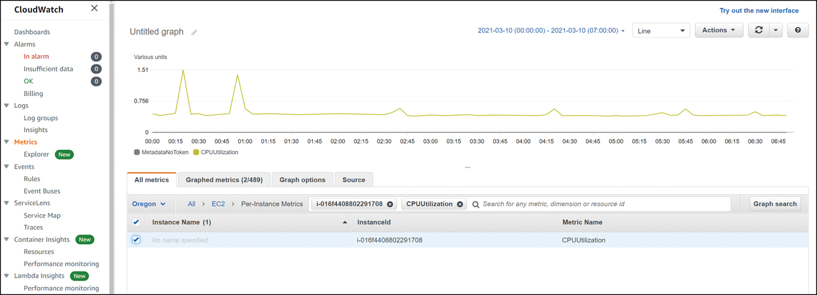This screenshot has width=817, height=295.
Task: Open Container Insights Resources
Action: 39,252
